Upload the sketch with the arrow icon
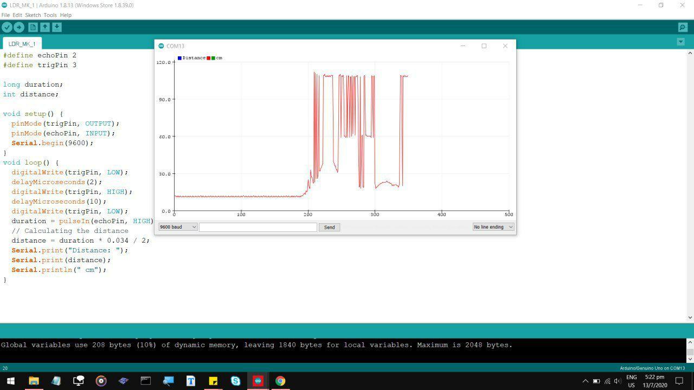Image resolution: width=694 pixels, height=390 pixels. (x=19, y=27)
